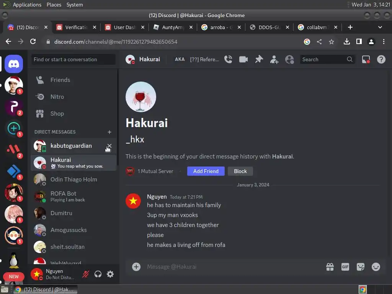Viewport: 392px width, 294px height.
Task: Open the Places menu
Action: tap(54, 5)
